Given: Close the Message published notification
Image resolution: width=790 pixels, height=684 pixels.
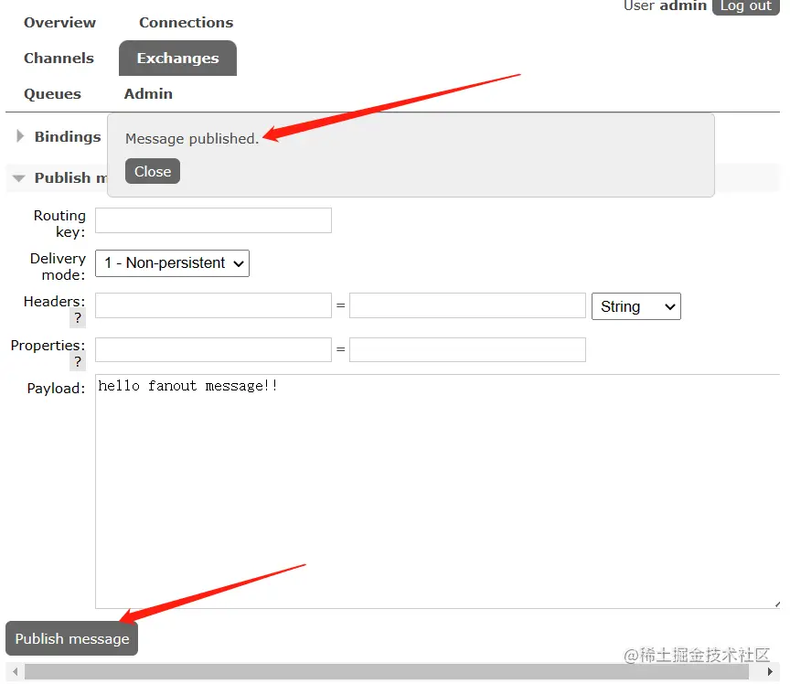Looking at the screenshot, I should tap(153, 171).
